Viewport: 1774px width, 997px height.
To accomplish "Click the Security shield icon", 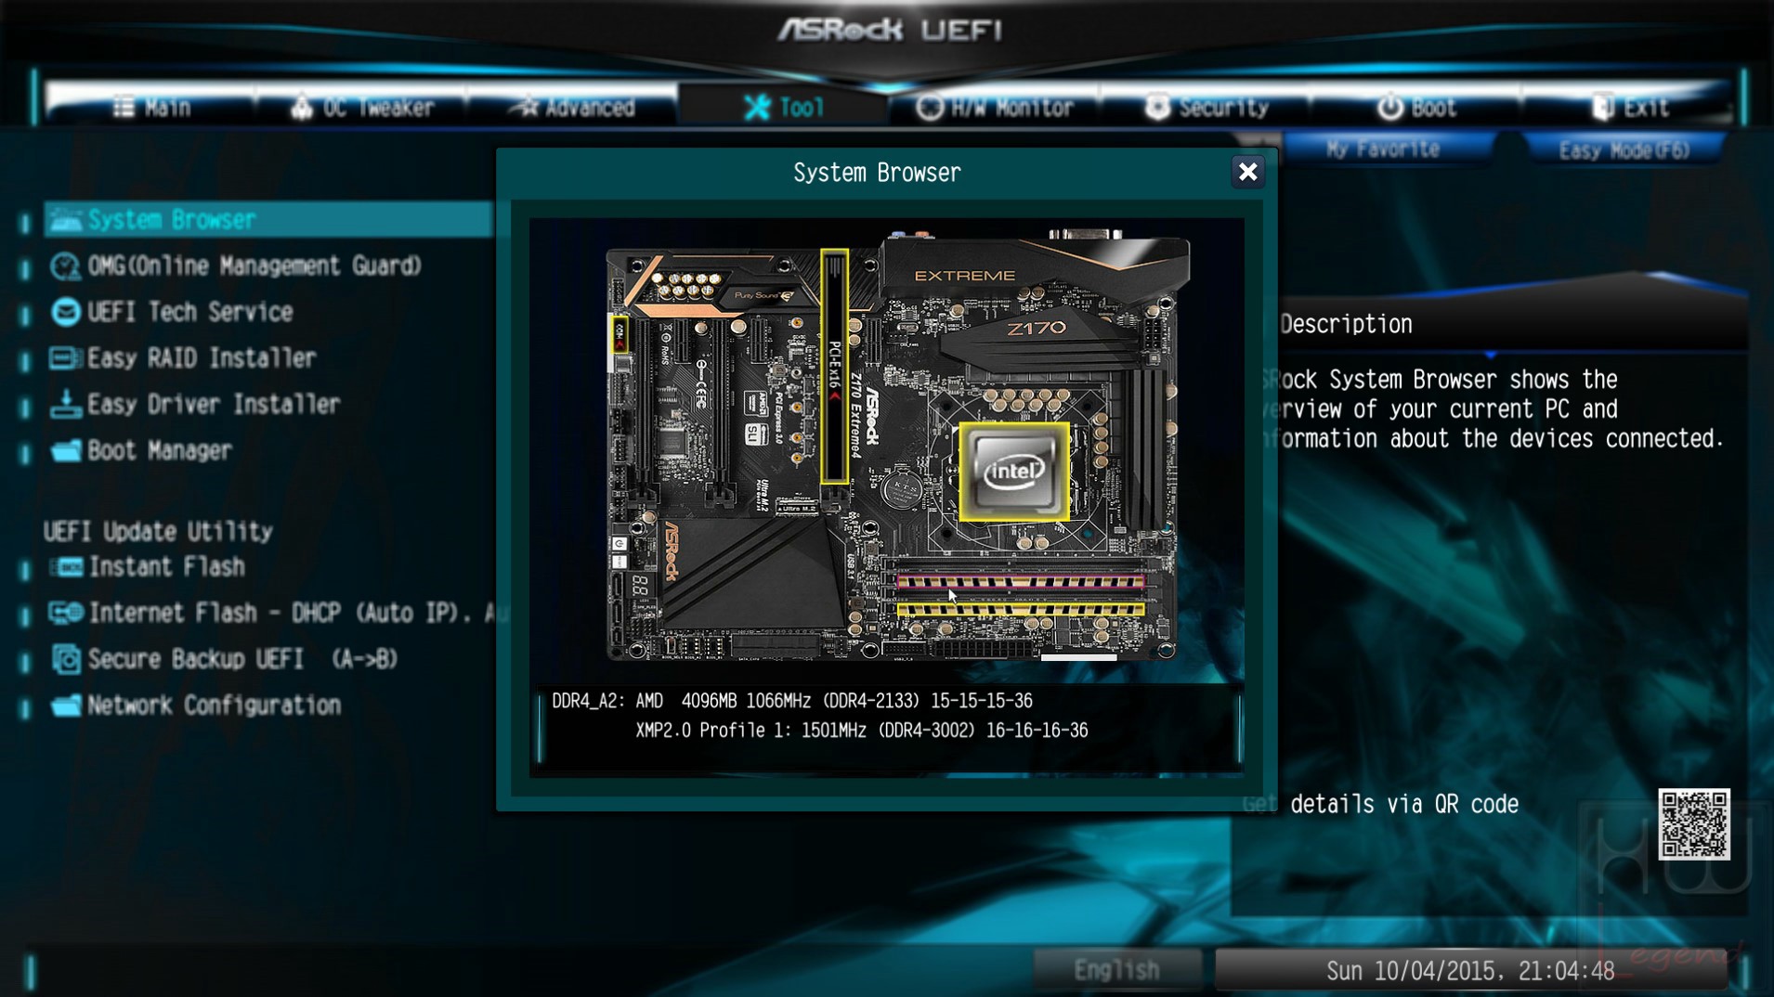I will pos(1157,107).
